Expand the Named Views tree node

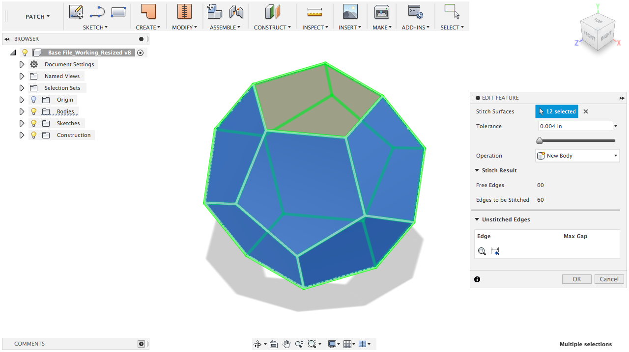[22, 76]
